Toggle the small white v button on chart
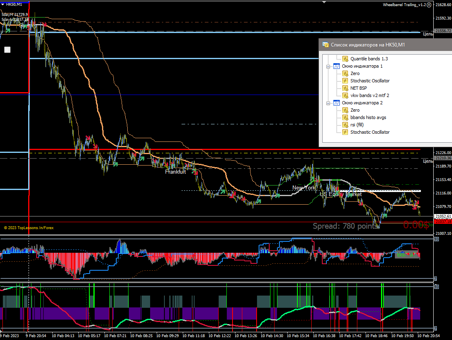Viewport: 452px width, 340px height. (x=7, y=50)
